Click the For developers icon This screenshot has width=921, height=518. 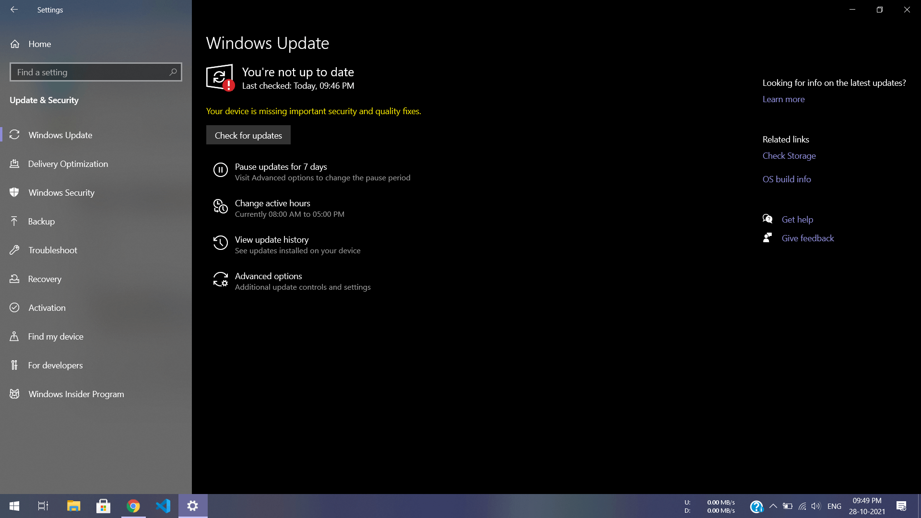(14, 365)
